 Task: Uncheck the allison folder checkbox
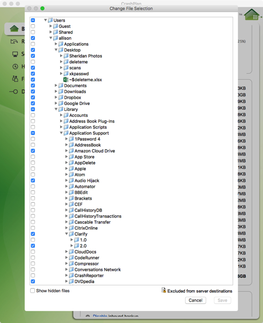(33, 38)
